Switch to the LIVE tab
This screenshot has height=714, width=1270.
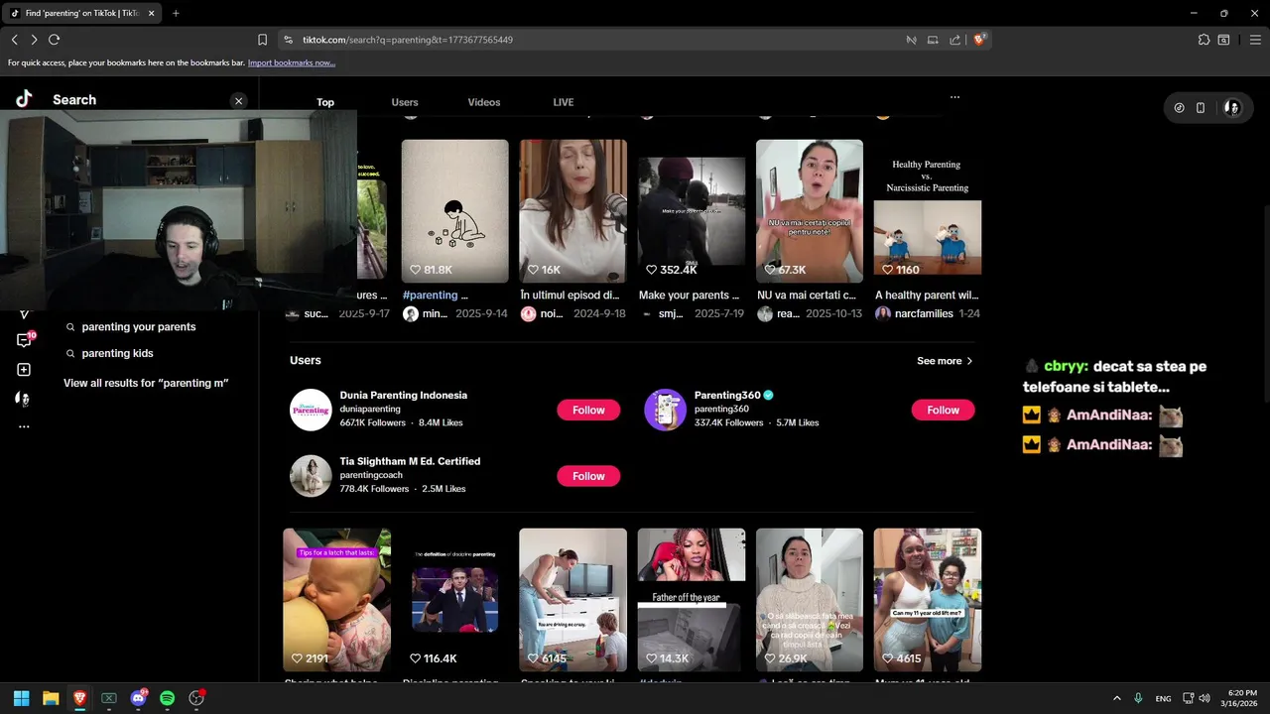click(x=564, y=102)
